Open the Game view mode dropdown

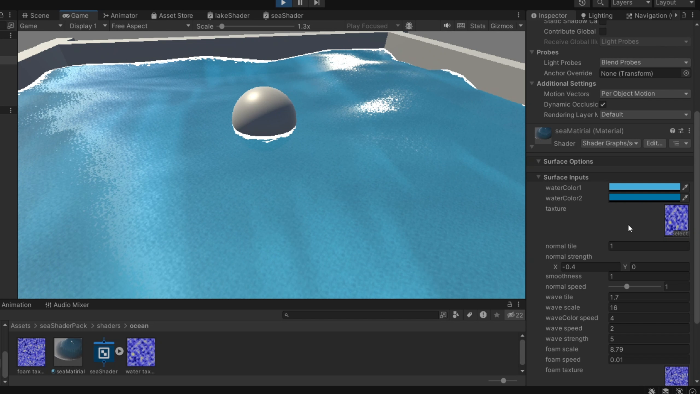tap(41, 26)
